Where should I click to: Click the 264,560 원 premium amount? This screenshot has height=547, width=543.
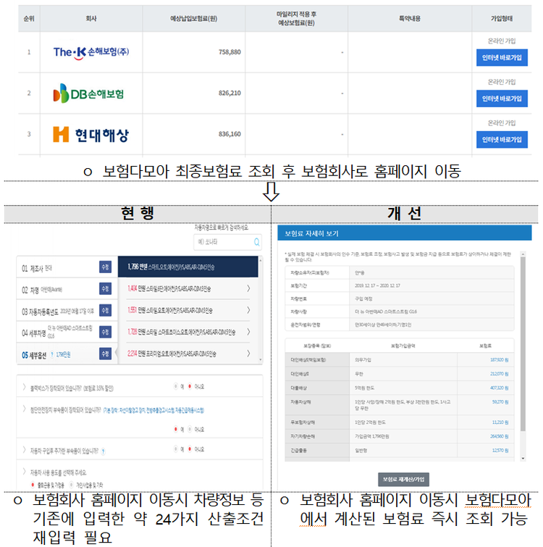499,436
